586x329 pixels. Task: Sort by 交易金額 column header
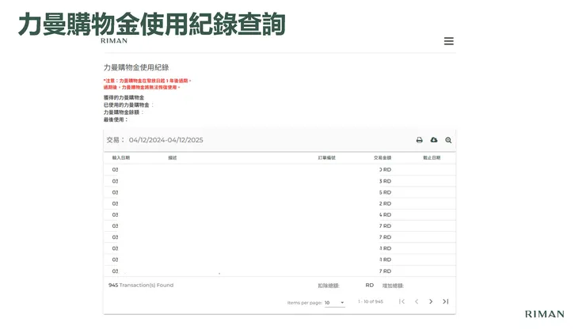[x=382, y=158]
